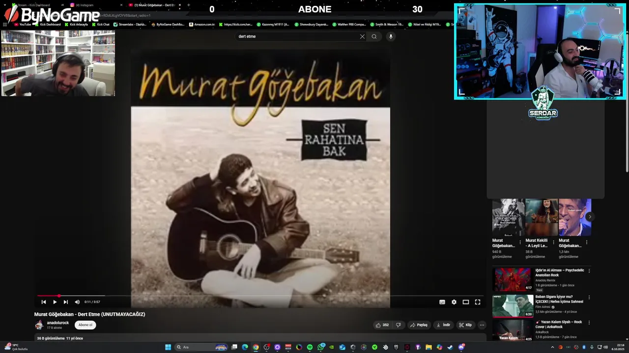
Task: Open File Explorer from the taskbar
Action: (429, 347)
